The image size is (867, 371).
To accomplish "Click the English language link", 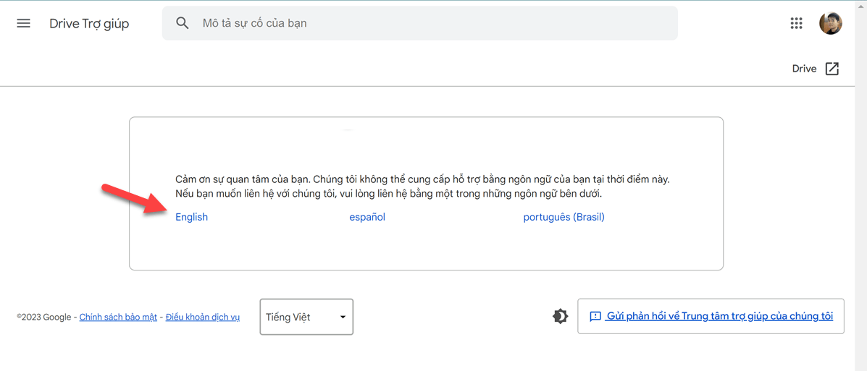I will pos(191,217).
